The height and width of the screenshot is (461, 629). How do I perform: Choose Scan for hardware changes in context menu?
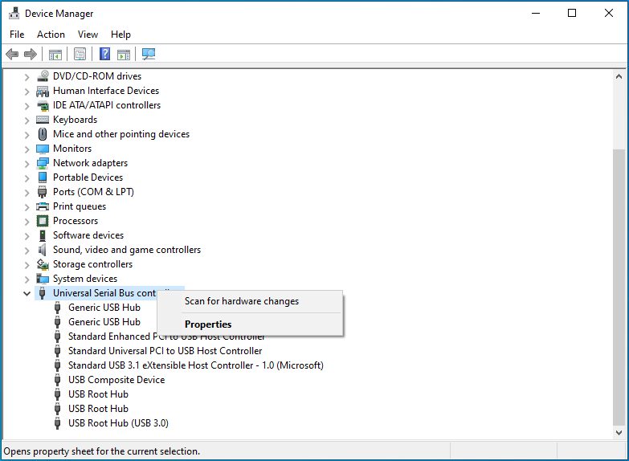click(242, 301)
